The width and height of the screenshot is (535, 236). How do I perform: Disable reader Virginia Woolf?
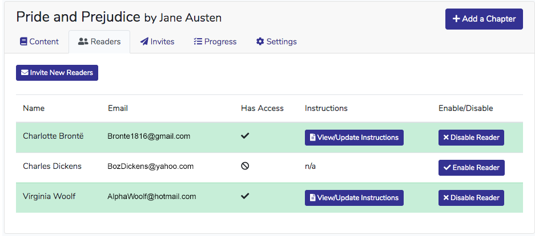pos(471,198)
